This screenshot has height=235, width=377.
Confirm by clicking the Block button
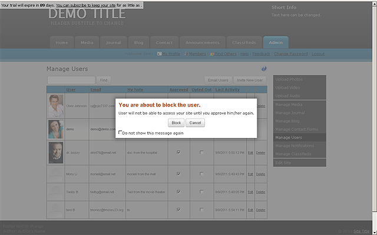176,123
